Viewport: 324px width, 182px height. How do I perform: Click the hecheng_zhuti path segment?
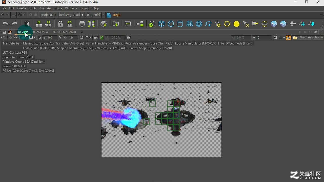(69, 15)
